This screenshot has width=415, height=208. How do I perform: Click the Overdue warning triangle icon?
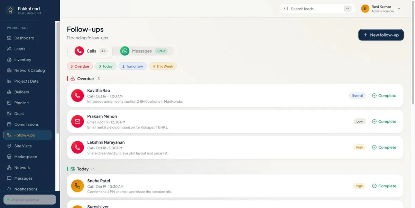coord(73,79)
